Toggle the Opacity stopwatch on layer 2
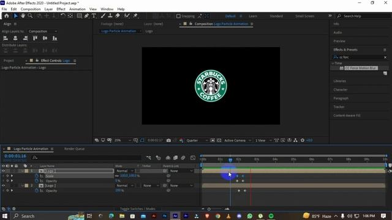Image resolution: width=392 pixels, height=220 pixels. tap(37, 191)
